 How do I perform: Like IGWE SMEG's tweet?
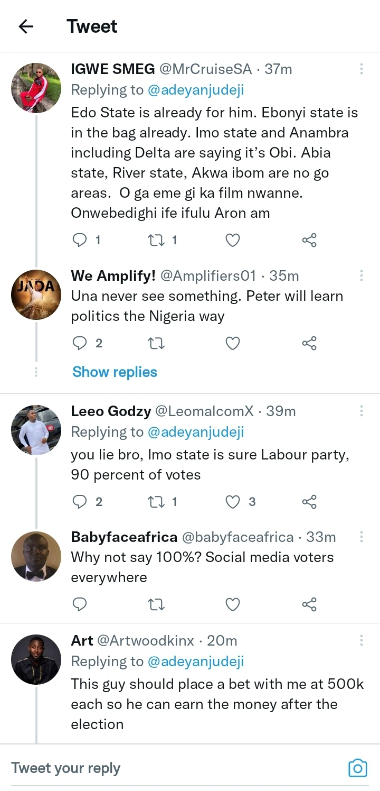[233, 241]
